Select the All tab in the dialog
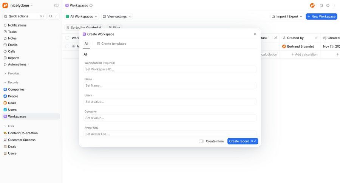 tap(86, 43)
